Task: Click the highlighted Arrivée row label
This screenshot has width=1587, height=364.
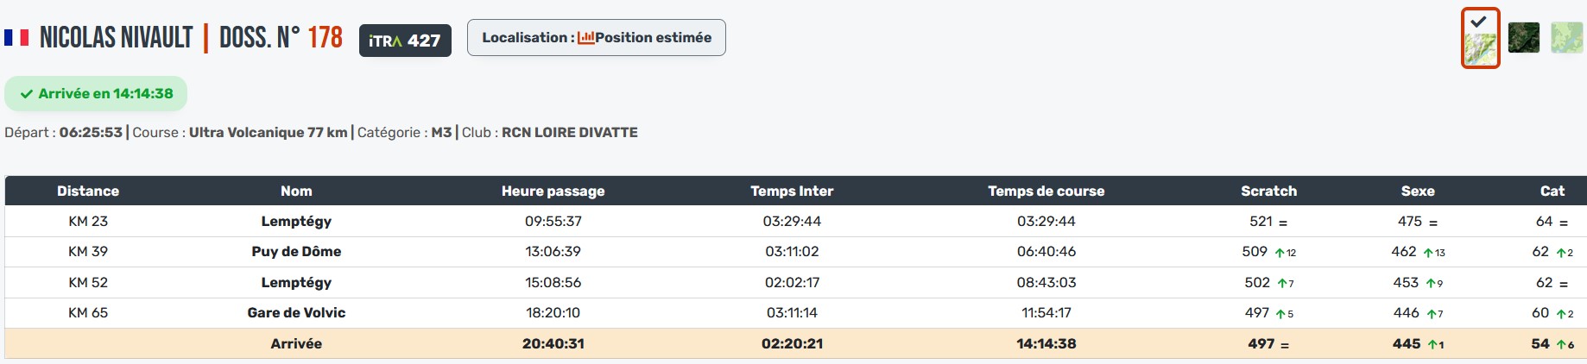Action: click(296, 343)
